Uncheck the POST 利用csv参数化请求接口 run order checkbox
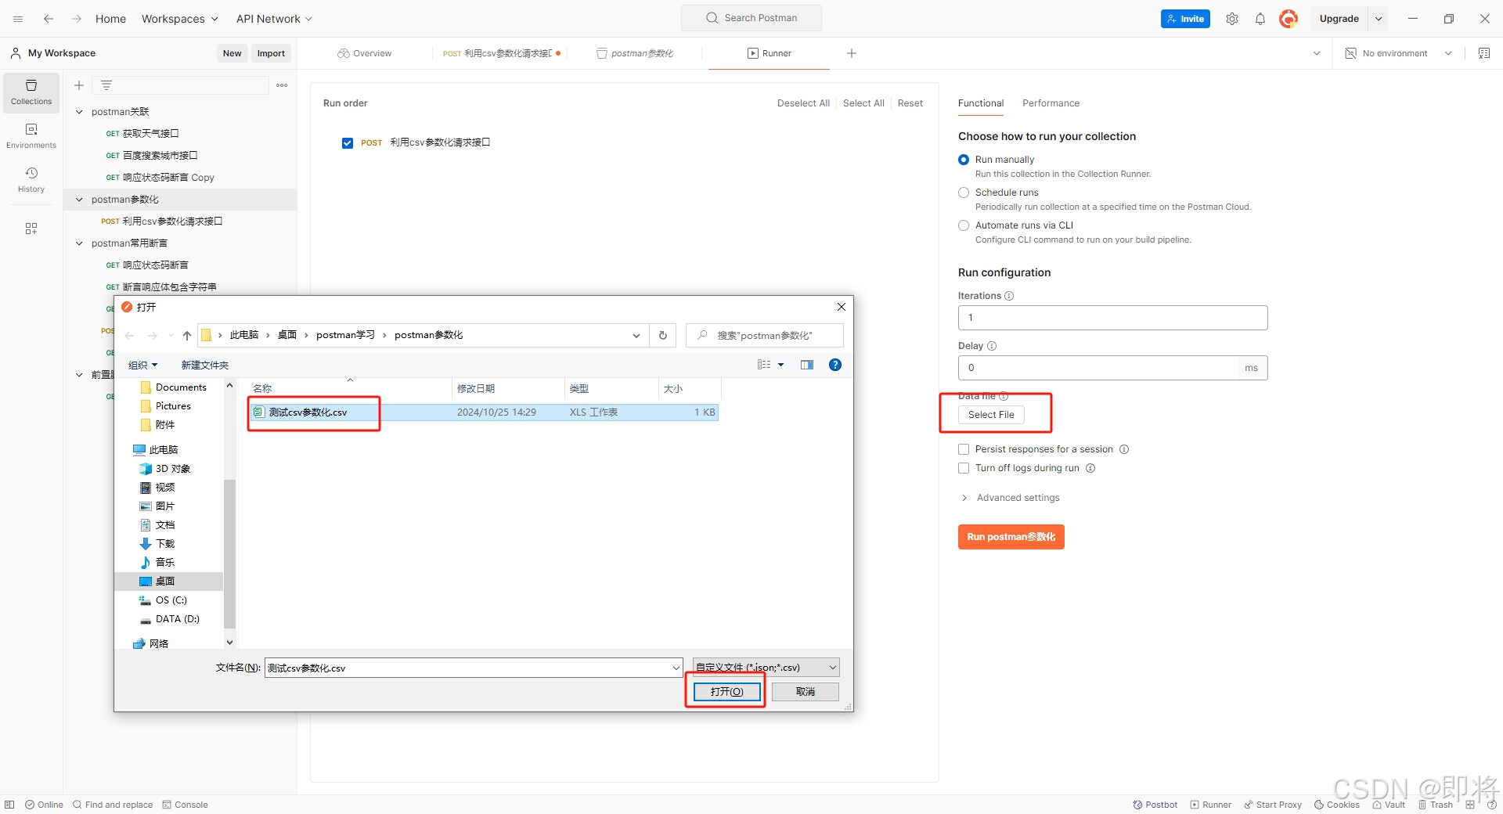This screenshot has width=1503, height=814. pyautogui.click(x=348, y=143)
